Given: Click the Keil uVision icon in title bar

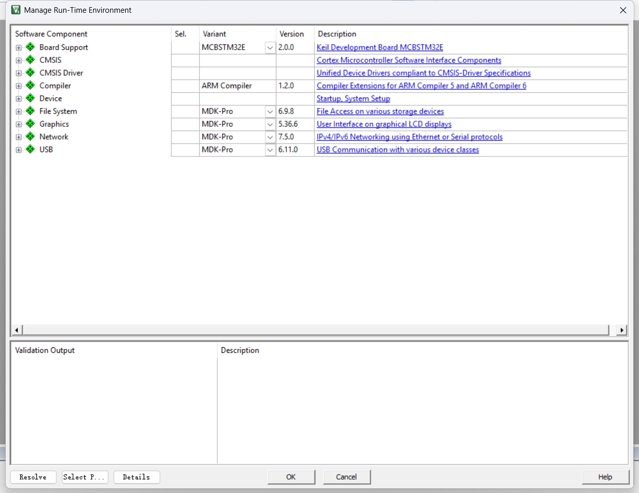Looking at the screenshot, I should [x=16, y=10].
